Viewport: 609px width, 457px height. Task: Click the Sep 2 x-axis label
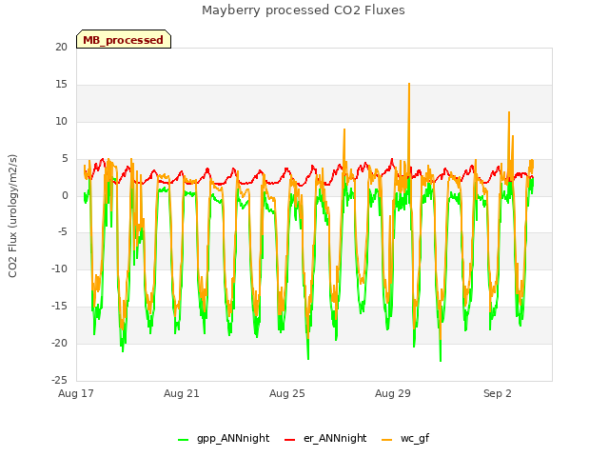click(498, 393)
